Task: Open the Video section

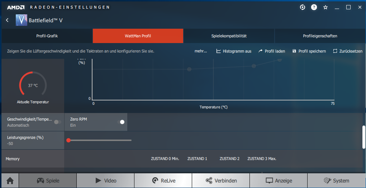Action: (x=105, y=180)
